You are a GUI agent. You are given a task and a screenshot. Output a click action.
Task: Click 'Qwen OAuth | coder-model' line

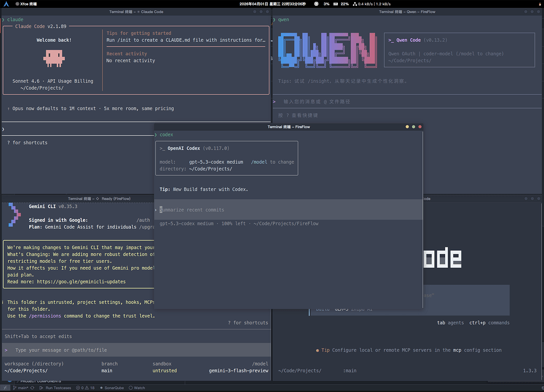click(x=446, y=54)
